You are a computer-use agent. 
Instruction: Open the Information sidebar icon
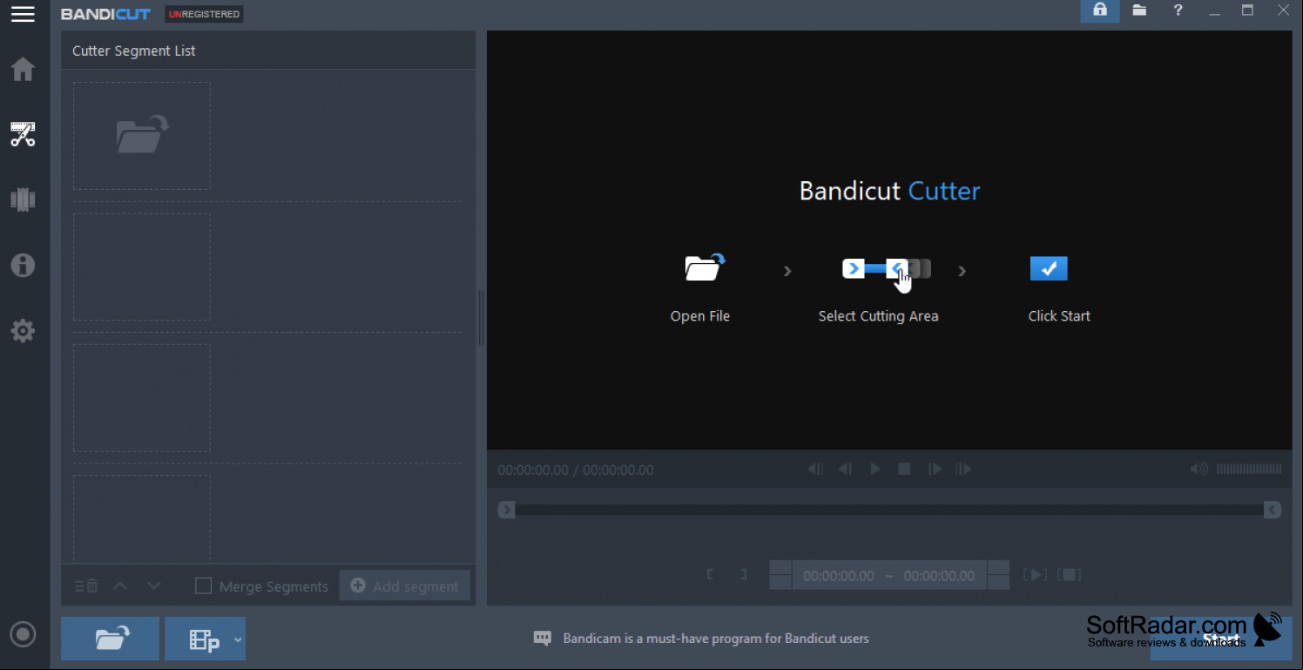(x=23, y=265)
